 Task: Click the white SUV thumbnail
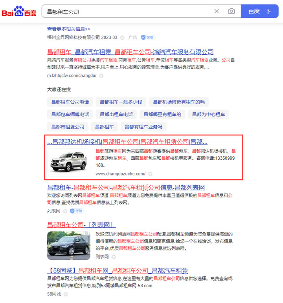(x=69, y=162)
